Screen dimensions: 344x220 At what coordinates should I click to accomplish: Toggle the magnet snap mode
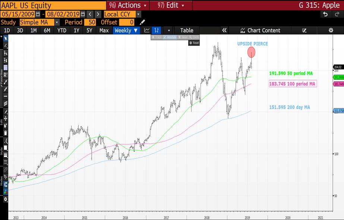(x=6, y=185)
